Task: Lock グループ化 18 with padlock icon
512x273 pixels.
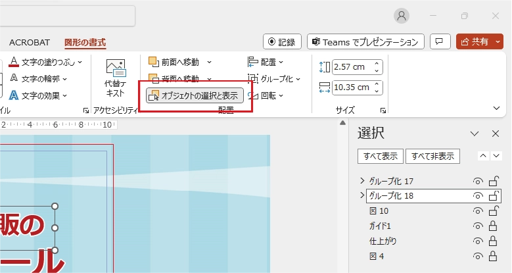Action: [x=494, y=195]
